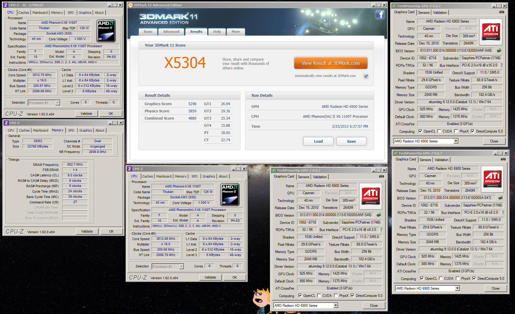Open GPU selection dropdown in lower-right GPU-Z
Viewport: 515px width, 314px height.
[x=457, y=288]
